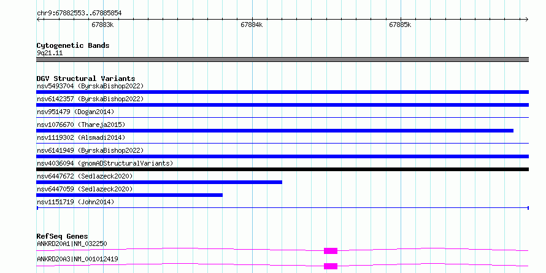Select the RefSeq Genes track title

(62, 236)
